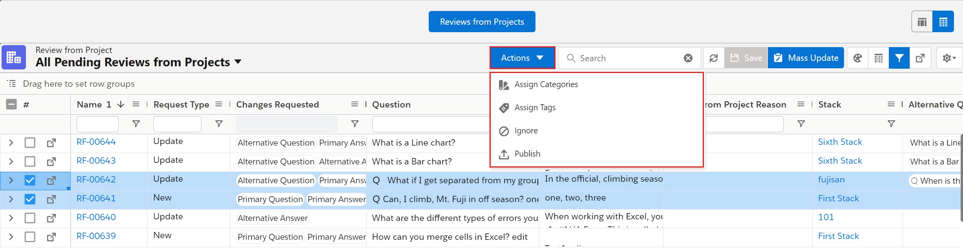
Task: Switch to the full grid view icon
Action: tap(943, 22)
